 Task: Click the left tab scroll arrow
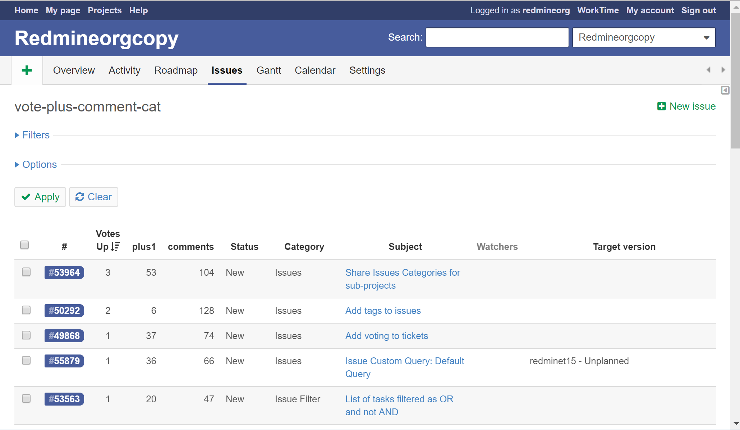708,70
